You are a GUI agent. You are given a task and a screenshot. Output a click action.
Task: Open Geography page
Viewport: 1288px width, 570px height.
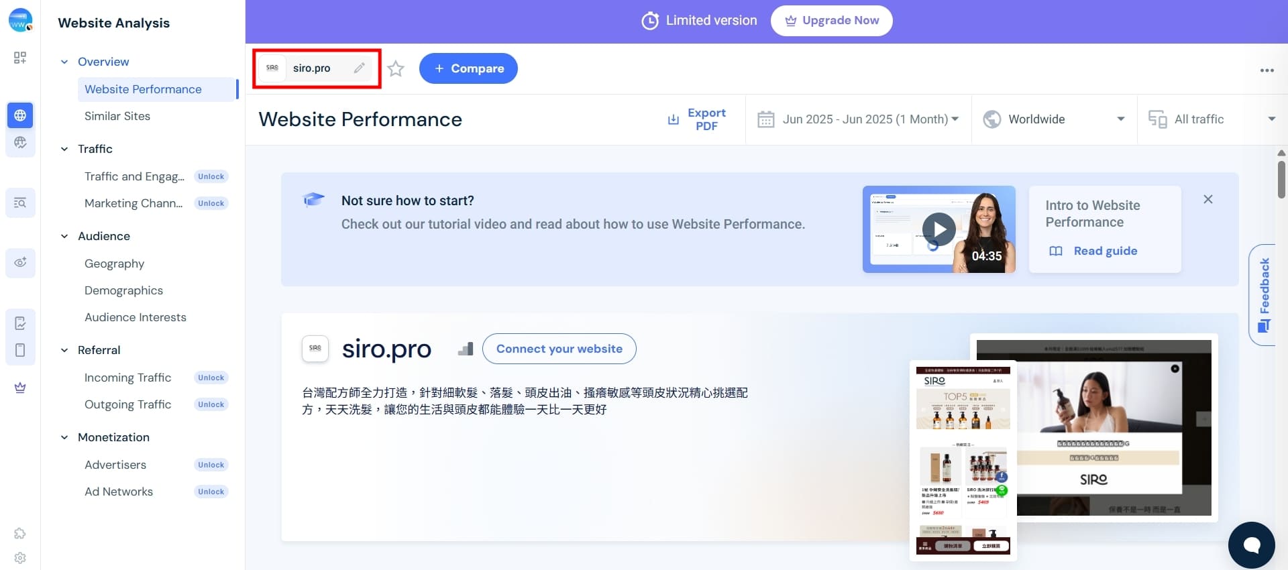click(x=114, y=264)
